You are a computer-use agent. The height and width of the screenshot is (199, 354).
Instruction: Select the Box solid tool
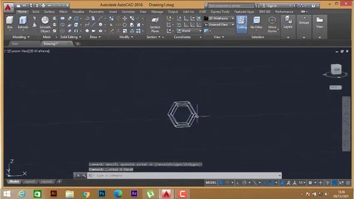pyautogui.click(x=10, y=23)
